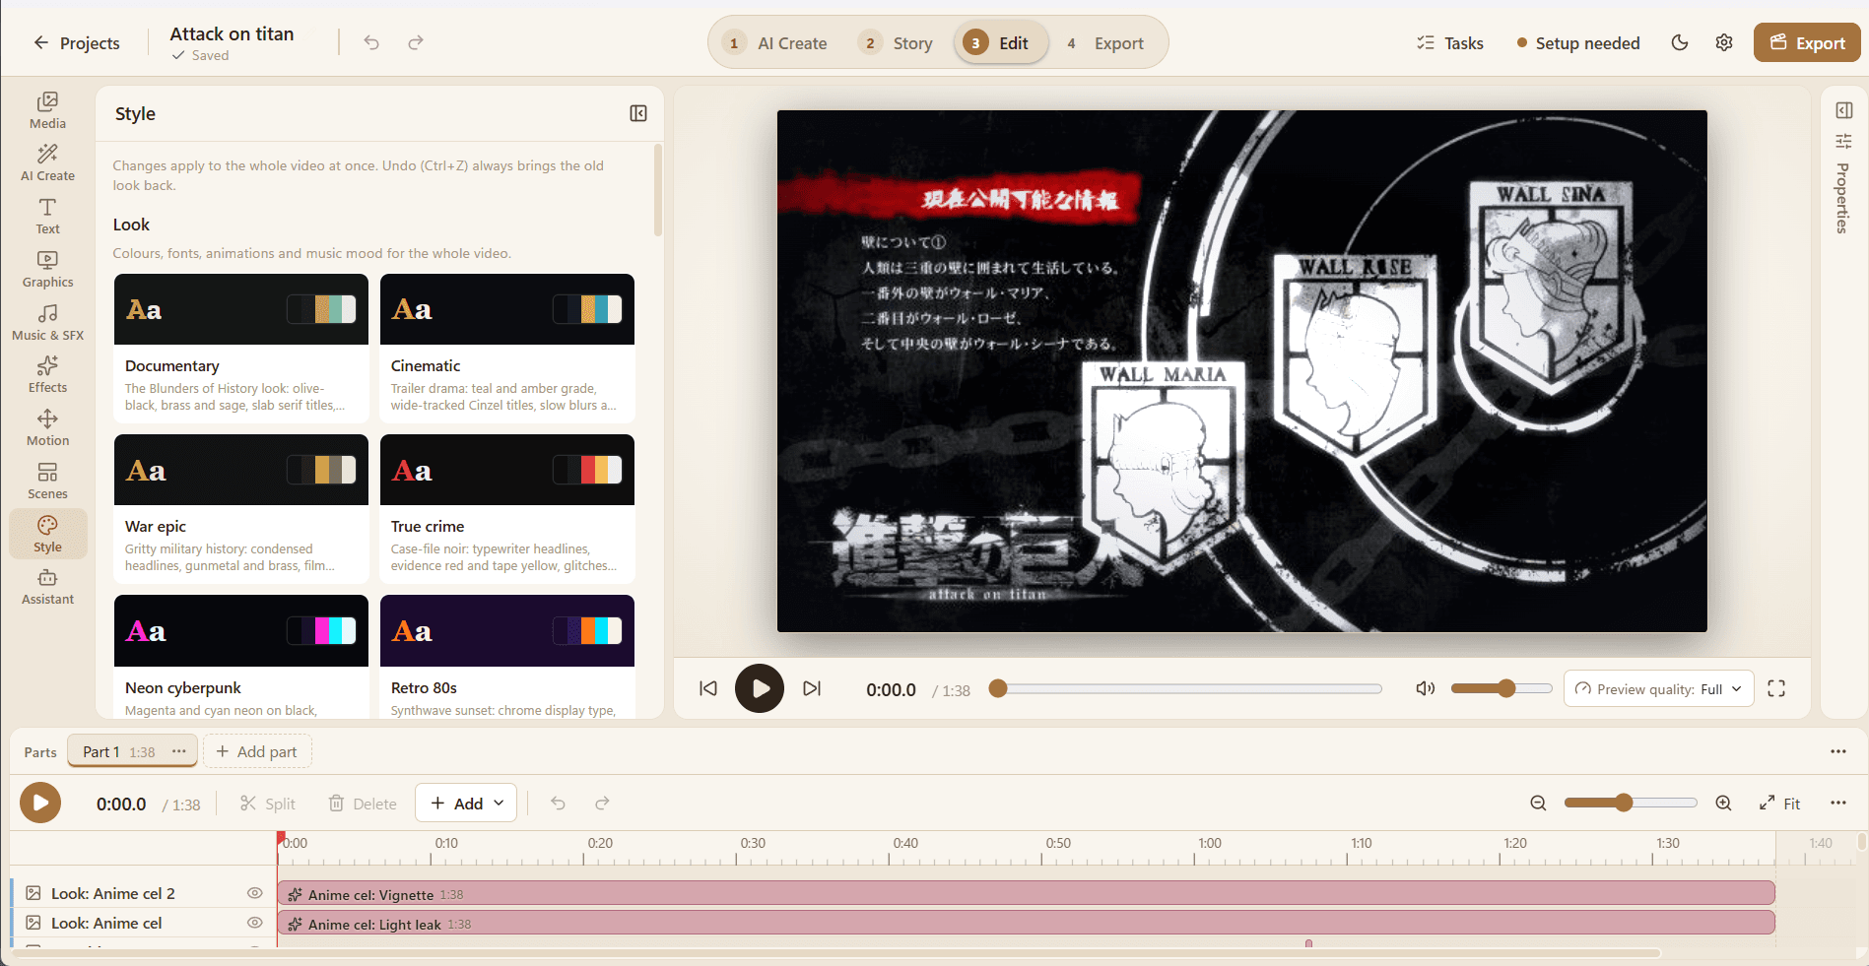The height and width of the screenshot is (966, 1869).
Task: Go back to Projects
Action: pyautogui.click(x=77, y=42)
